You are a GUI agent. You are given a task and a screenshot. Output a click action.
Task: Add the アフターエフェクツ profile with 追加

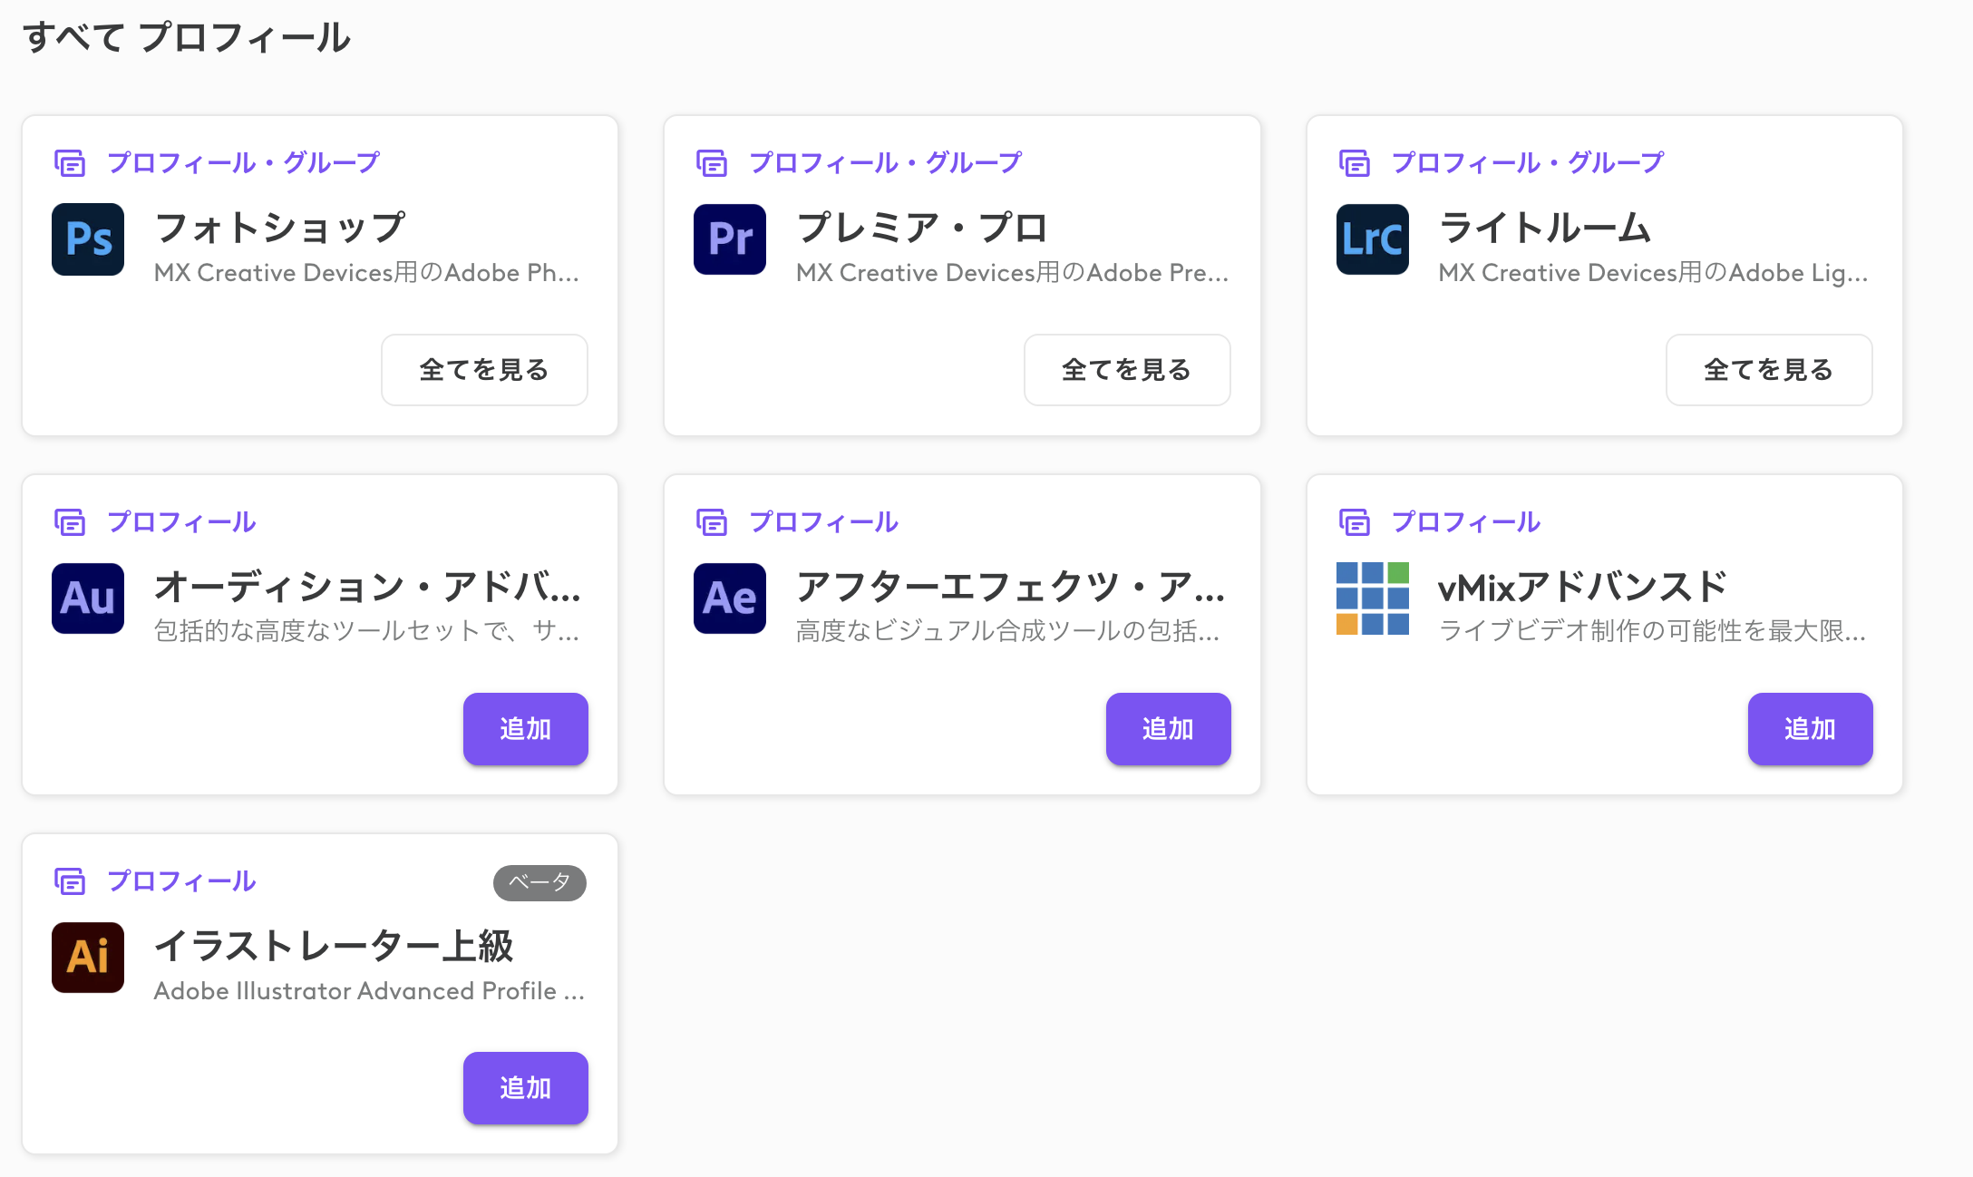tap(1168, 729)
